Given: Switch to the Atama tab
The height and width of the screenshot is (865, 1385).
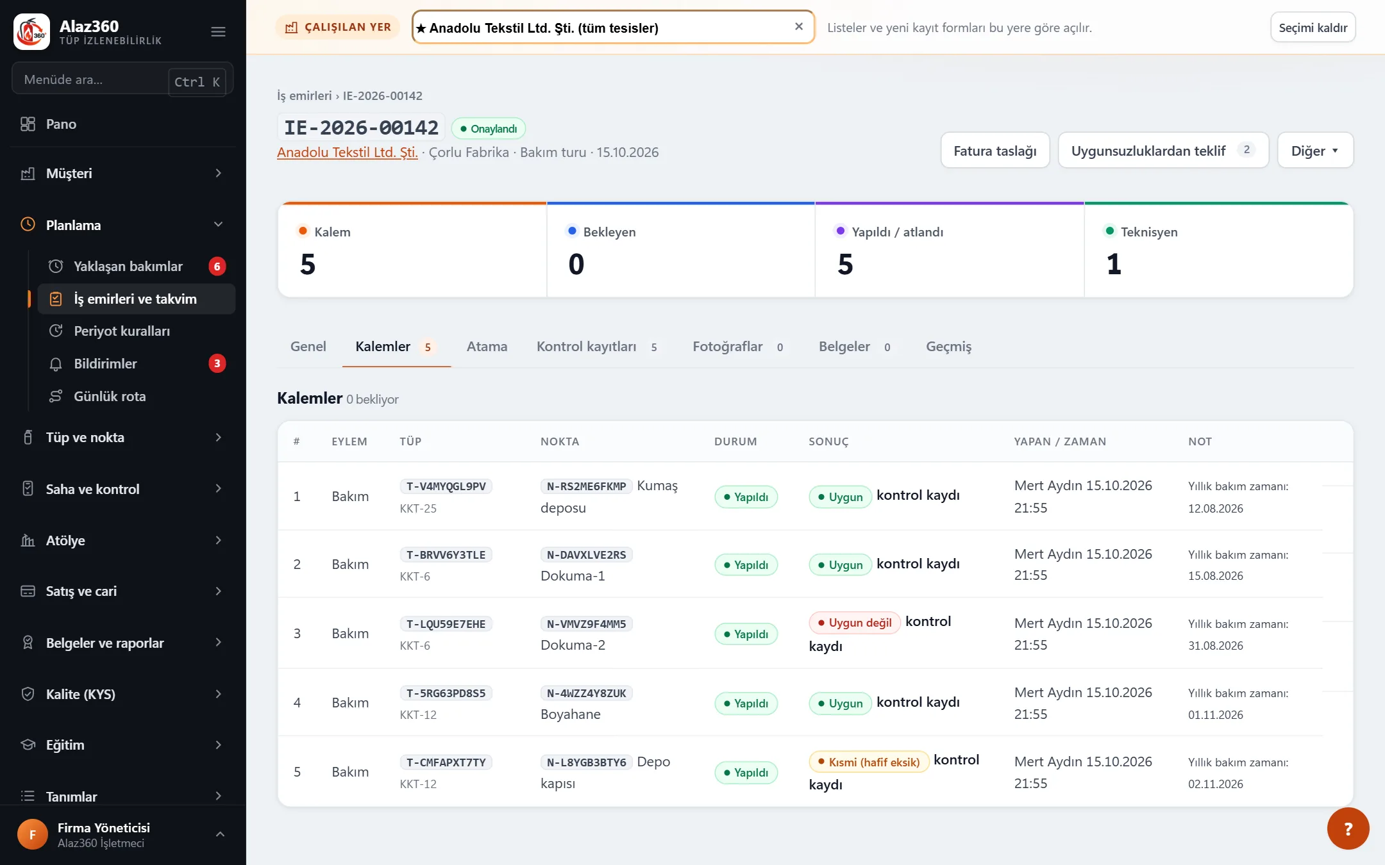Looking at the screenshot, I should pyautogui.click(x=487, y=347).
